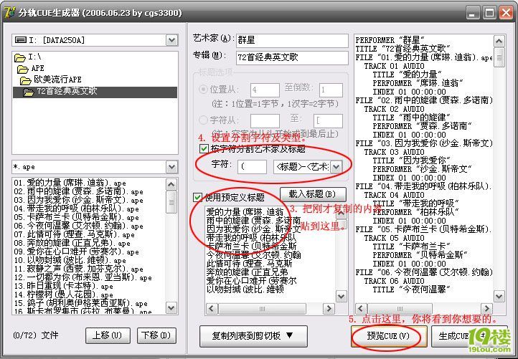Select file 05.卡萨布兰卡(贝特希金斯).ape
The height and width of the screenshot is (359, 518).
pos(76,217)
